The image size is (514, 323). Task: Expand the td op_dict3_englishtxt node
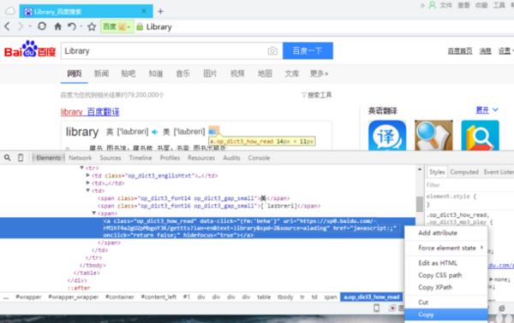click(88, 175)
